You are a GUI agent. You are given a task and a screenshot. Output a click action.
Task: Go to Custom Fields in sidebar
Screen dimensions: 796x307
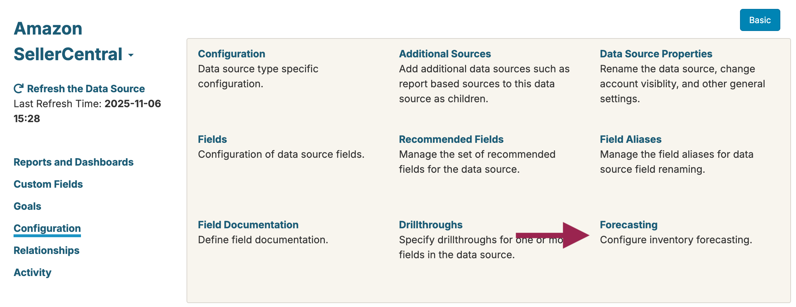[48, 184]
